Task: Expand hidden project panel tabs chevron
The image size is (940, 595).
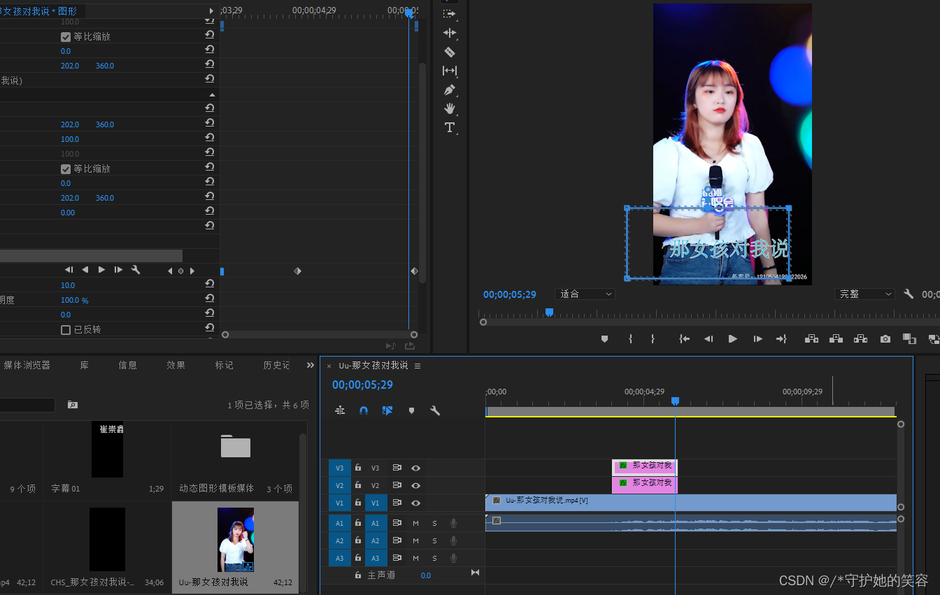Action: [x=311, y=365]
